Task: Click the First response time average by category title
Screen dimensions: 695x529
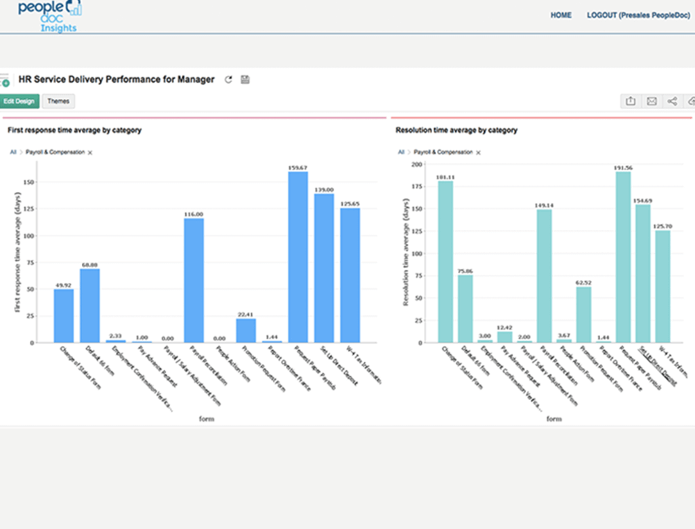Action: pos(75,130)
